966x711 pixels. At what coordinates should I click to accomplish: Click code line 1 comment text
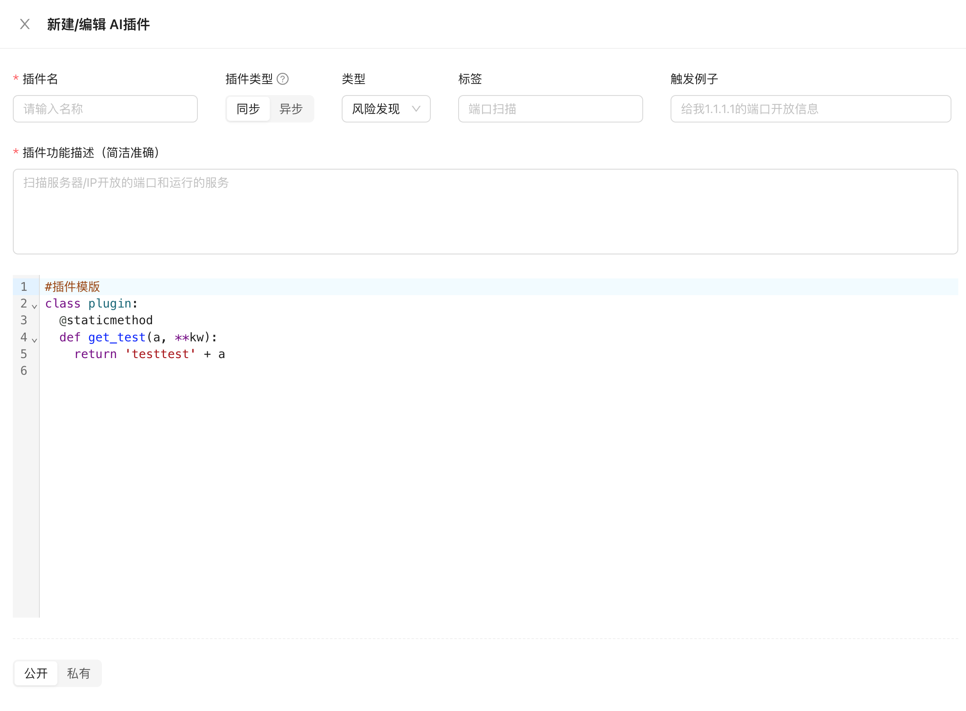[72, 287]
